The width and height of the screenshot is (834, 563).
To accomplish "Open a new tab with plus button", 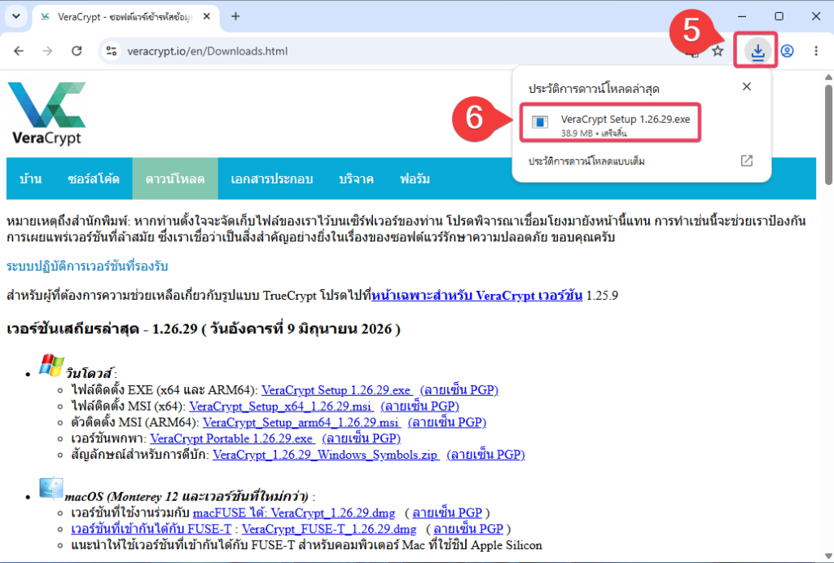I will 235,16.
